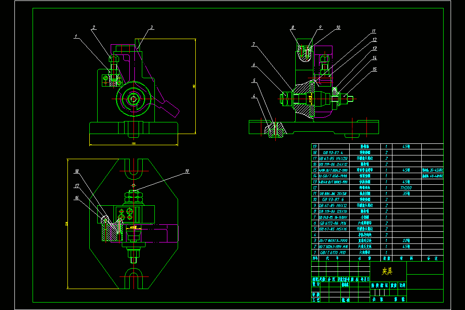The image size is (465, 310).
Task: Click row number 4 in the parts list
Action: point(315,235)
